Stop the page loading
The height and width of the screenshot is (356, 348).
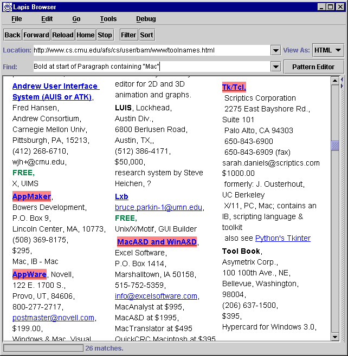[x=105, y=35]
